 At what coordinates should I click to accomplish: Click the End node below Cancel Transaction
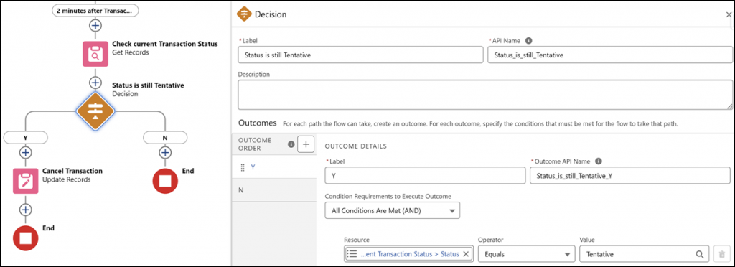click(25, 238)
